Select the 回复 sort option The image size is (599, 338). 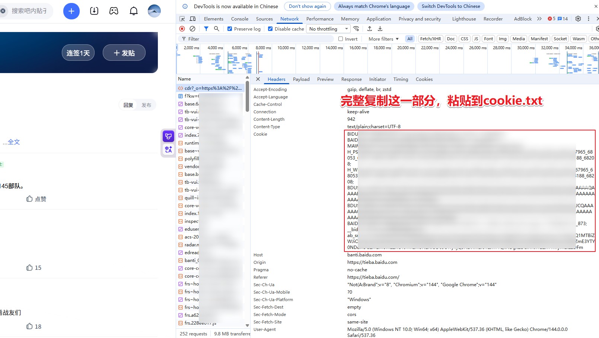point(128,105)
